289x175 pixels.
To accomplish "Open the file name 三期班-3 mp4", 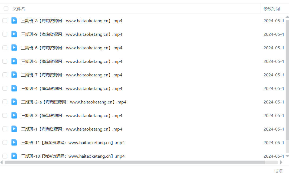I will (71, 116).
